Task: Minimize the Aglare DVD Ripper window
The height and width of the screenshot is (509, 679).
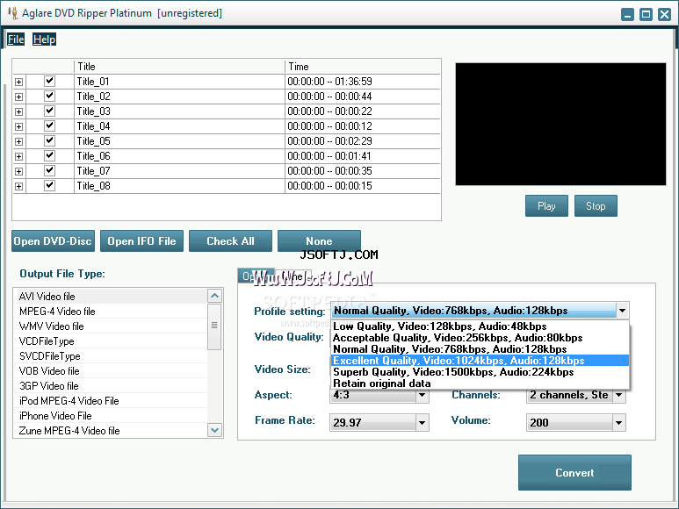Action: (x=627, y=14)
